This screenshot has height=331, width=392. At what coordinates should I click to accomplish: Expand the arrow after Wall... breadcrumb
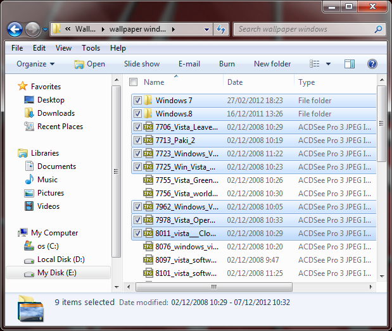103,30
